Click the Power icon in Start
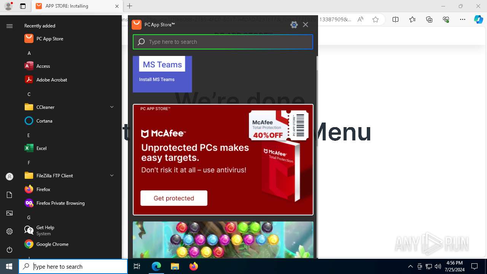The image size is (487, 274). tap(10, 250)
